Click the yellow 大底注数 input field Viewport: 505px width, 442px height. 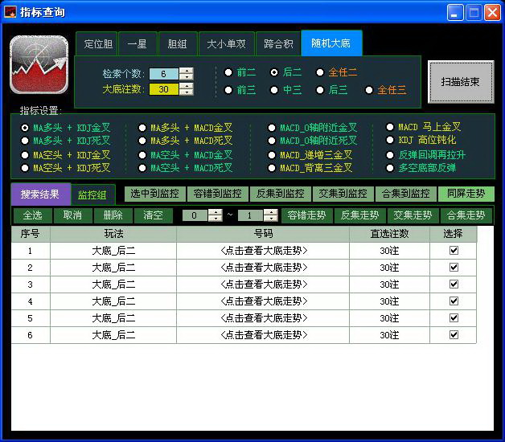163,89
